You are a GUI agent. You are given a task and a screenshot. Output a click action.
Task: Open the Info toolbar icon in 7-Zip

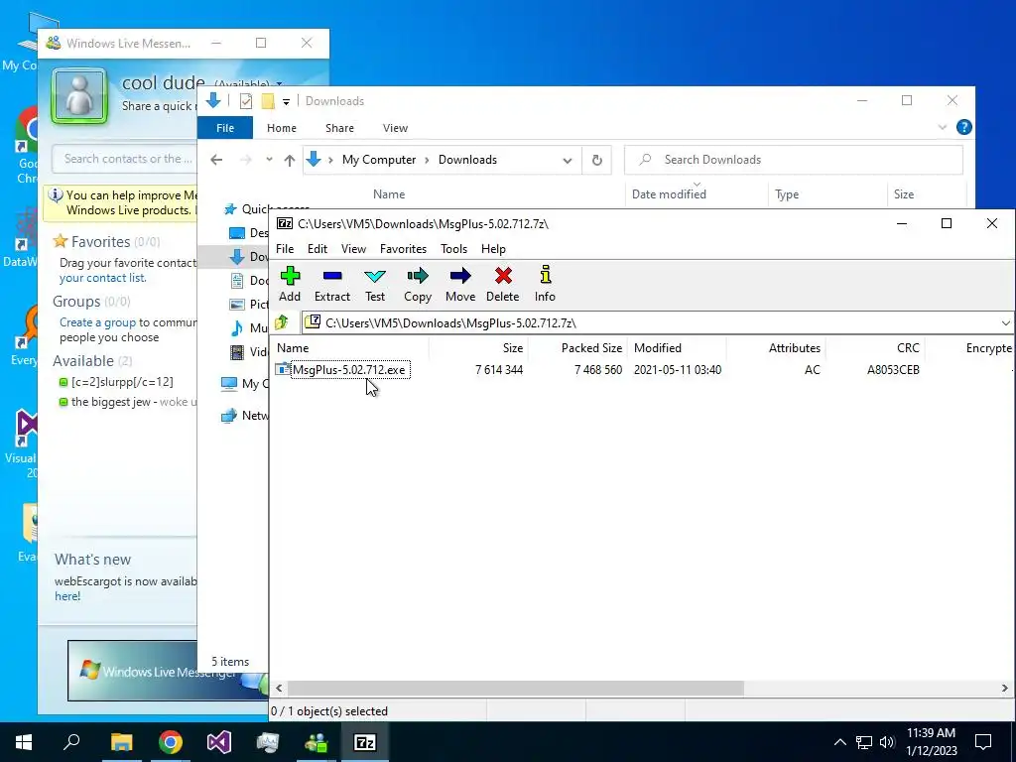[545, 275]
